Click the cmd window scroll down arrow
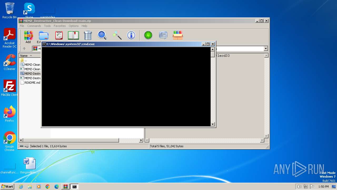Viewport: 337px width, 190px height. click(213, 124)
